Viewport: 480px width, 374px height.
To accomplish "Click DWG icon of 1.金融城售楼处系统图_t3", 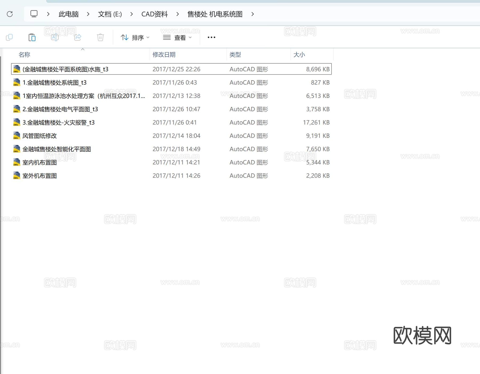I will (17, 82).
